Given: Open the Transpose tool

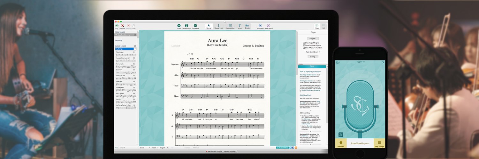Looking at the screenshot, I should [195, 26].
